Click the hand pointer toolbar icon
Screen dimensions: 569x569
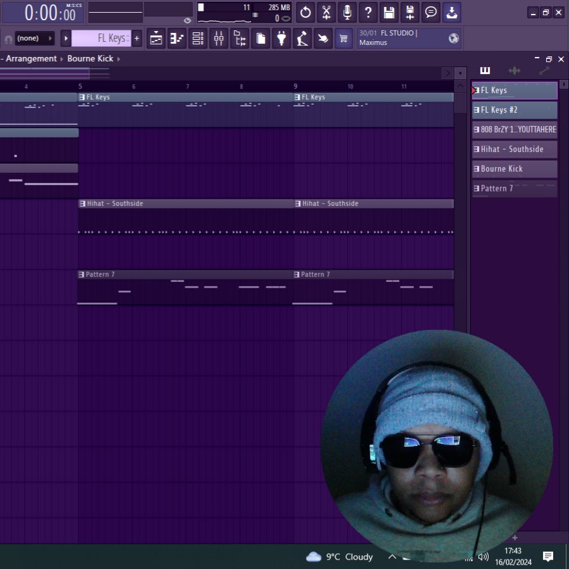(x=323, y=38)
